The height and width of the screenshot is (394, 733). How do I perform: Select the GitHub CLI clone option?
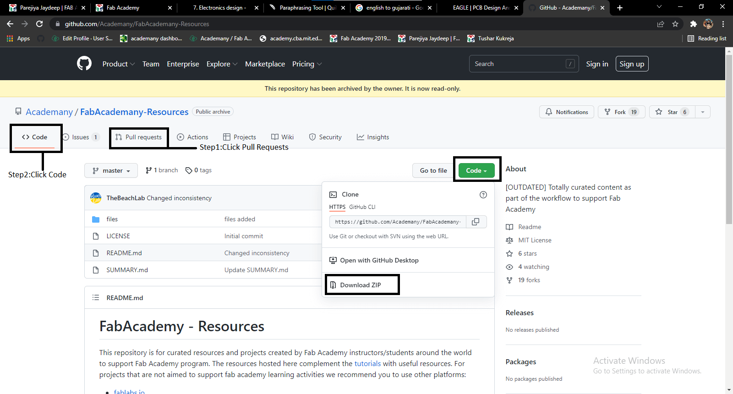point(362,207)
